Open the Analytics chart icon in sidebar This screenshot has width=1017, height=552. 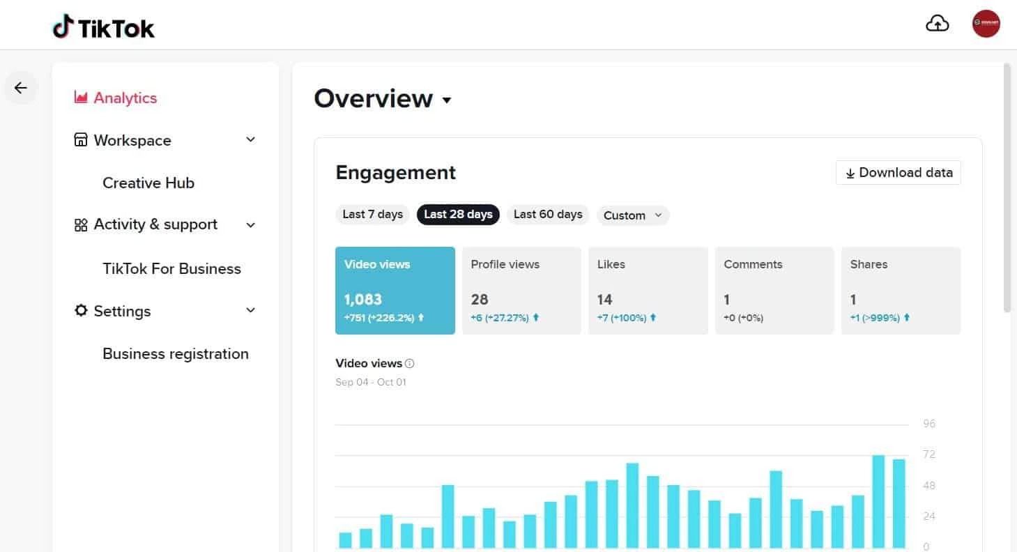coord(80,98)
